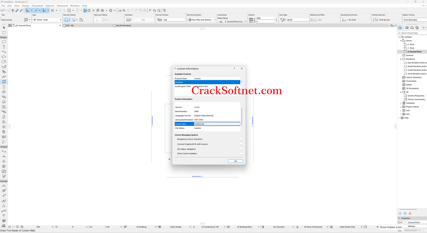The image size is (427, 233).
Task: Toggle grid snap hash icon
Action: coord(53,10)
